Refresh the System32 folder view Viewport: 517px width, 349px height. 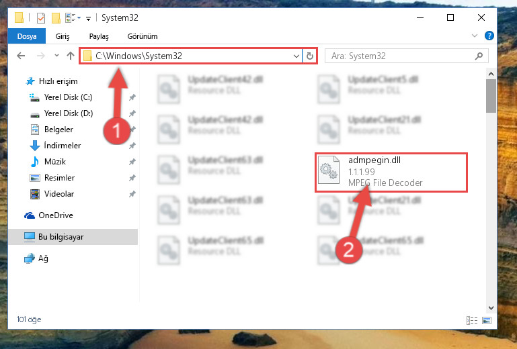pyautogui.click(x=310, y=56)
